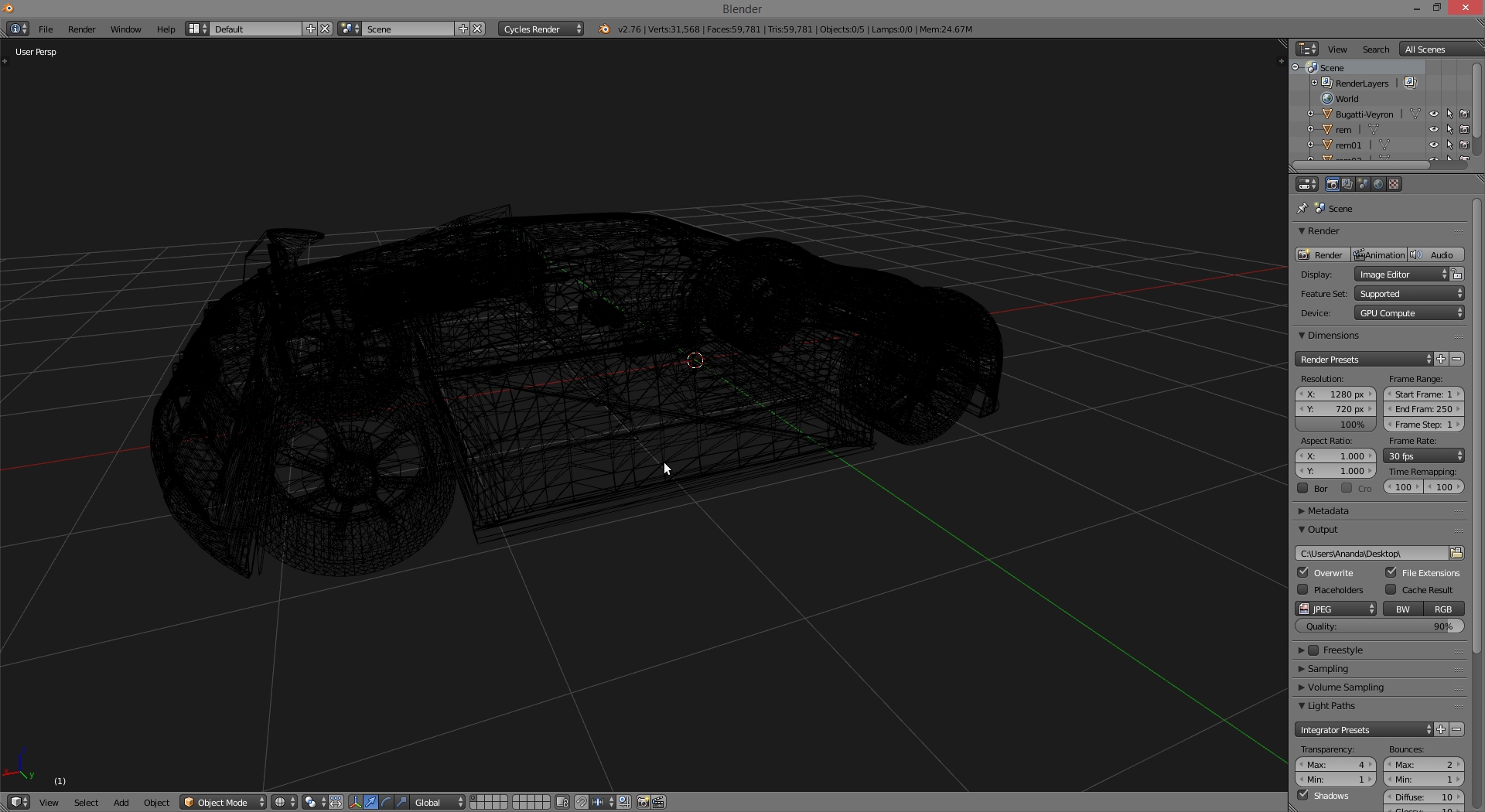Open the pivot point selector
This screenshot has height=812, width=1485.
click(x=315, y=802)
